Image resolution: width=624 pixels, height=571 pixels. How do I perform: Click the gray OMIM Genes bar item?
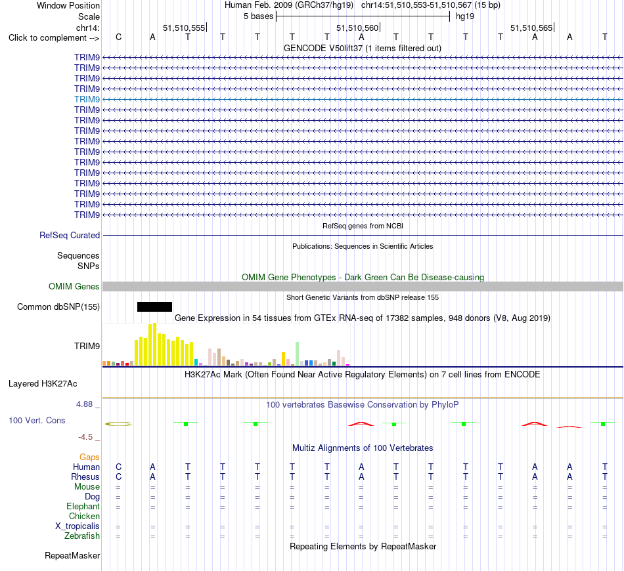tap(363, 286)
